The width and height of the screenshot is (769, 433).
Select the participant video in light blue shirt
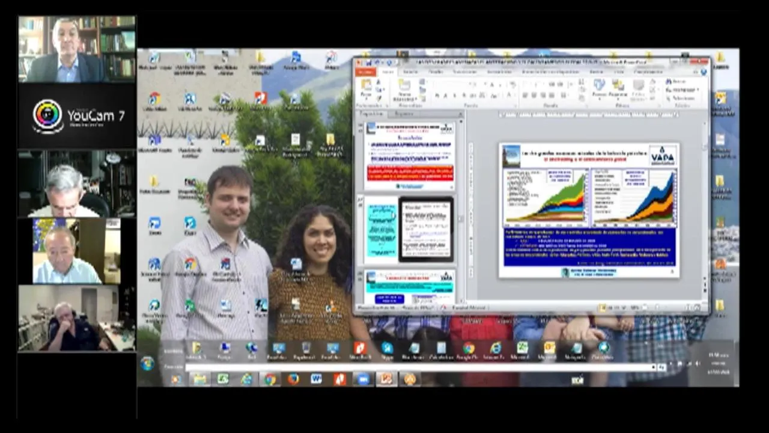tap(77, 250)
